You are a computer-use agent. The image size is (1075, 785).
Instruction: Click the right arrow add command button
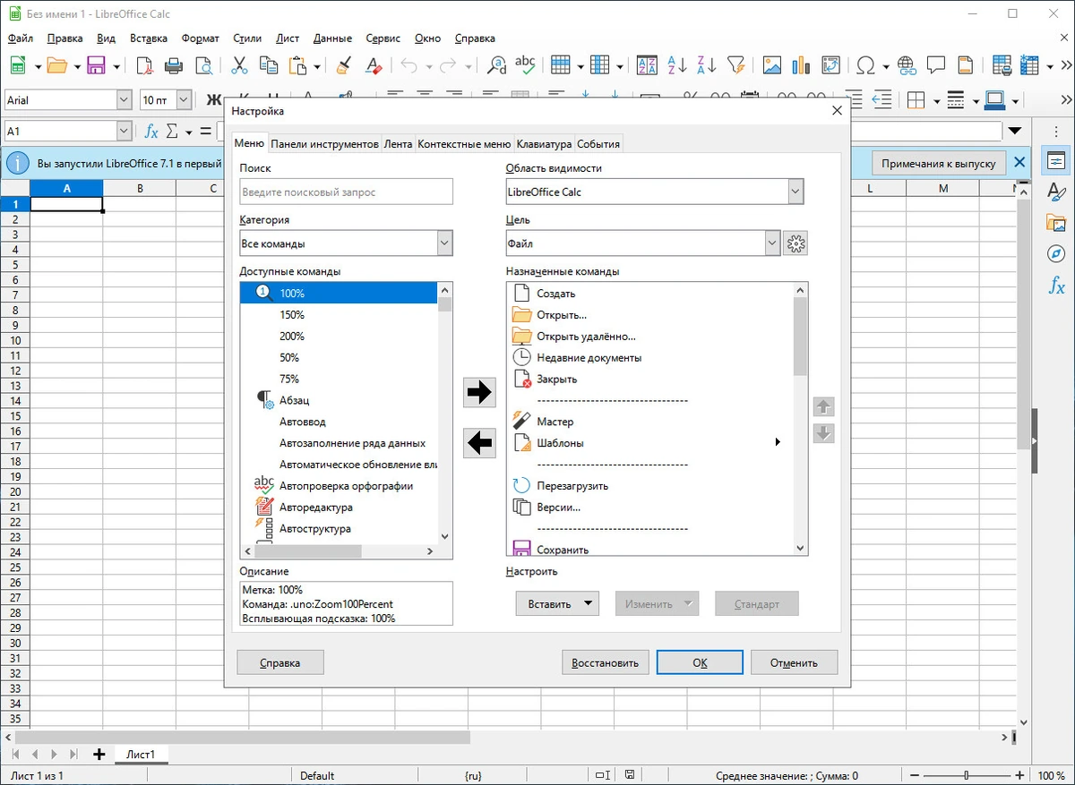coord(480,392)
